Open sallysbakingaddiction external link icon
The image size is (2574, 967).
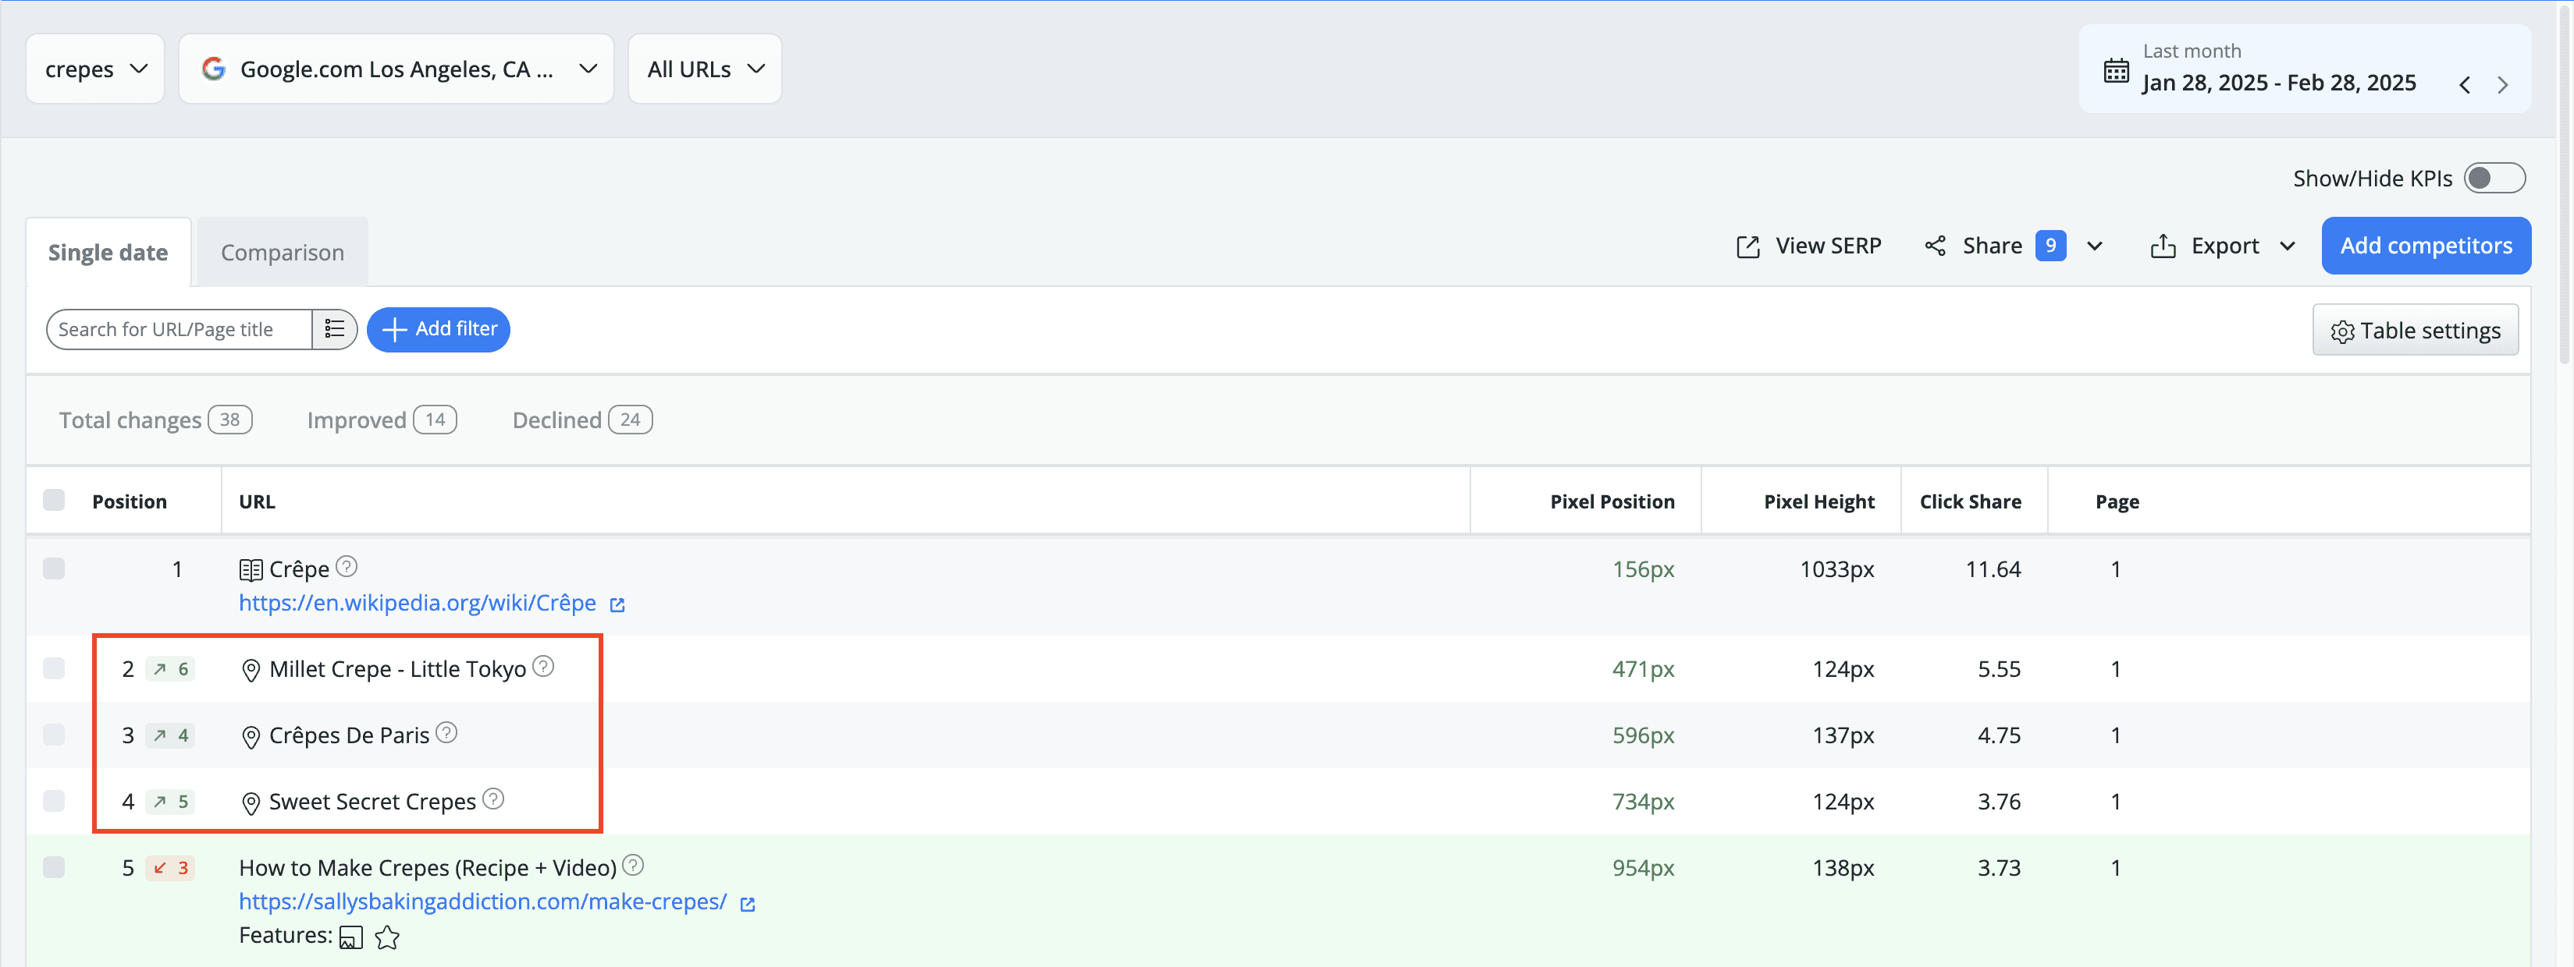pos(748,904)
